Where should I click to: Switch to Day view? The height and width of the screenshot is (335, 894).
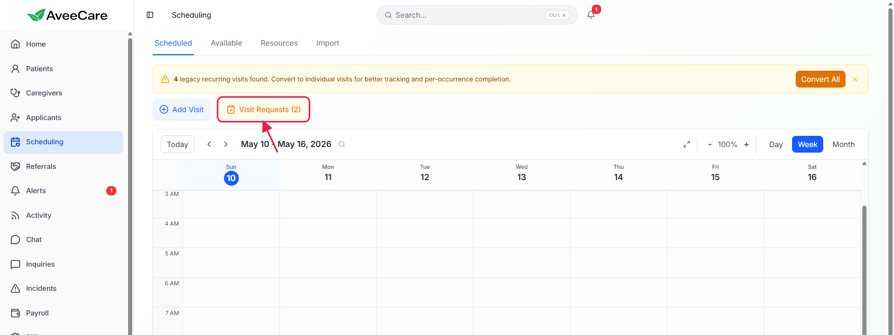pos(776,144)
